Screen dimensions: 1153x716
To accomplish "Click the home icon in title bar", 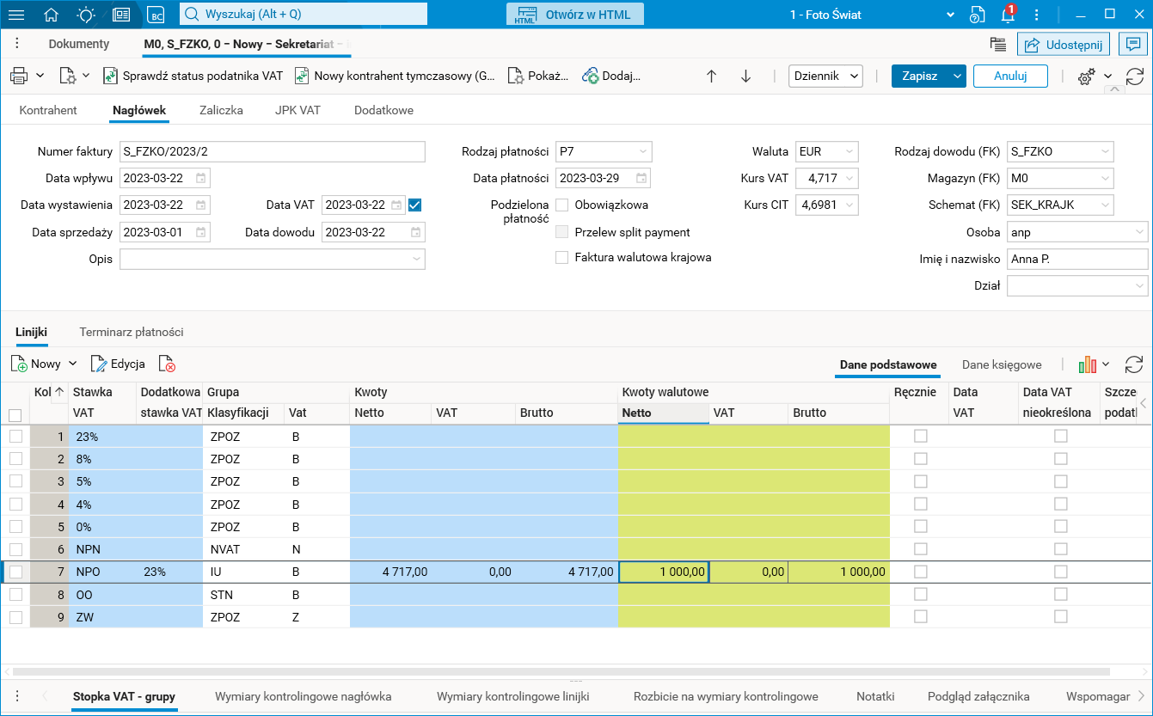I will 52,15.
